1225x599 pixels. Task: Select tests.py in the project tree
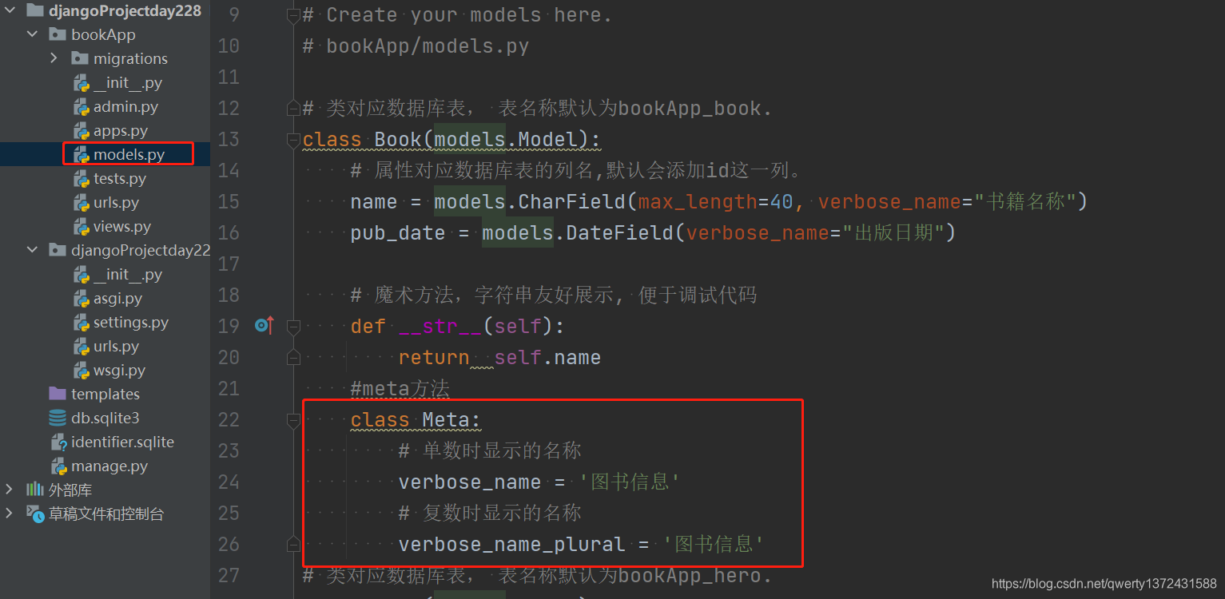tap(120, 178)
